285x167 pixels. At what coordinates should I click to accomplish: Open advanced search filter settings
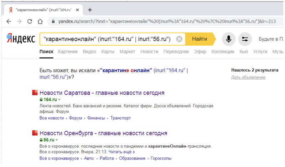(x=245, y=39)
